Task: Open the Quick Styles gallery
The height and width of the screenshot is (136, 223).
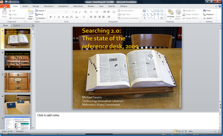Action: [x=178, y=14]
